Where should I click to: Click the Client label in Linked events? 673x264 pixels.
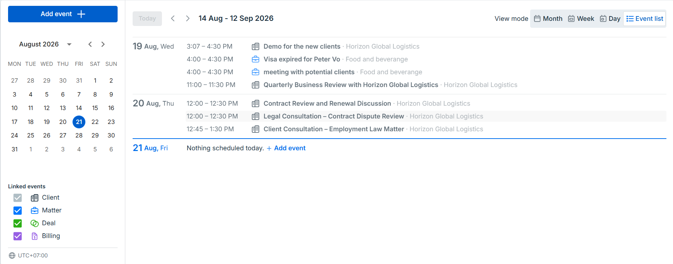click(51, 197)
